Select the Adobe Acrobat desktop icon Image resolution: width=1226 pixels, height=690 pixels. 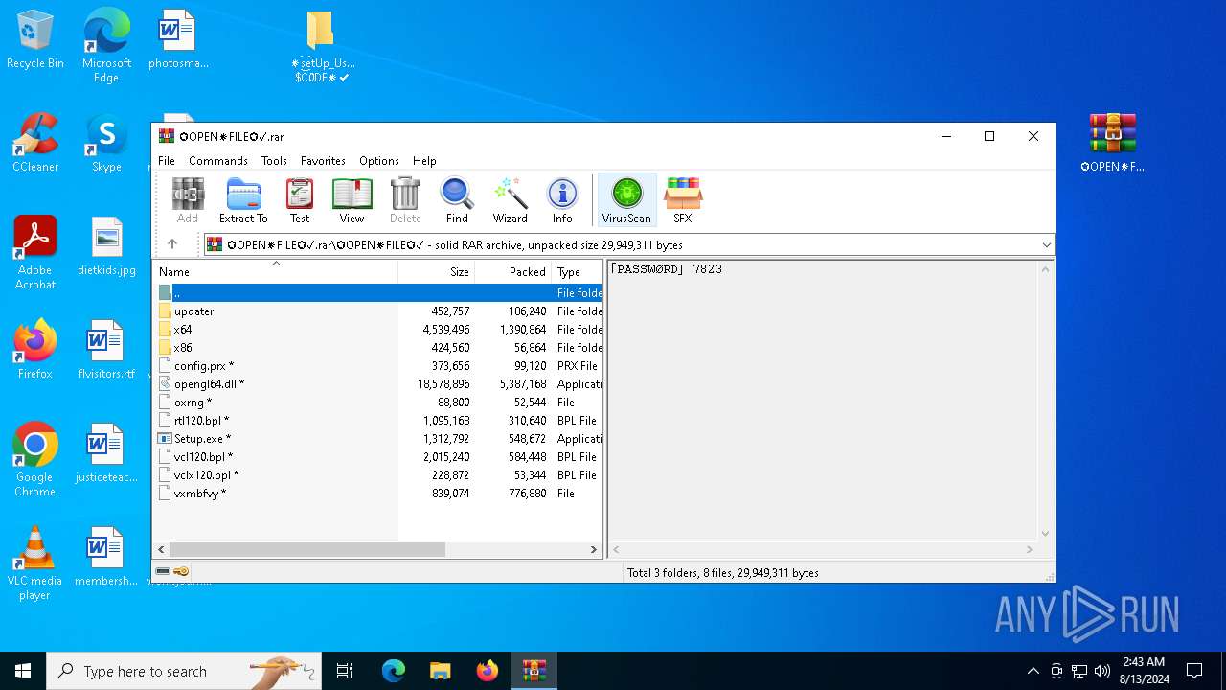click(35, 253)
